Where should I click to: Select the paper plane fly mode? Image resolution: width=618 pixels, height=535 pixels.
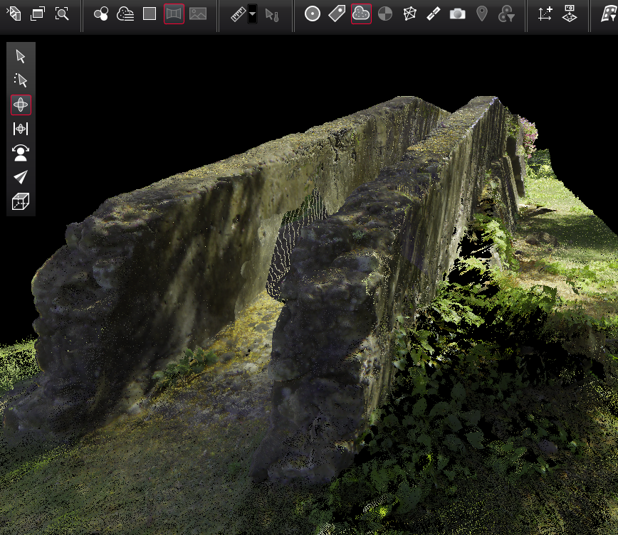(21, 177)
